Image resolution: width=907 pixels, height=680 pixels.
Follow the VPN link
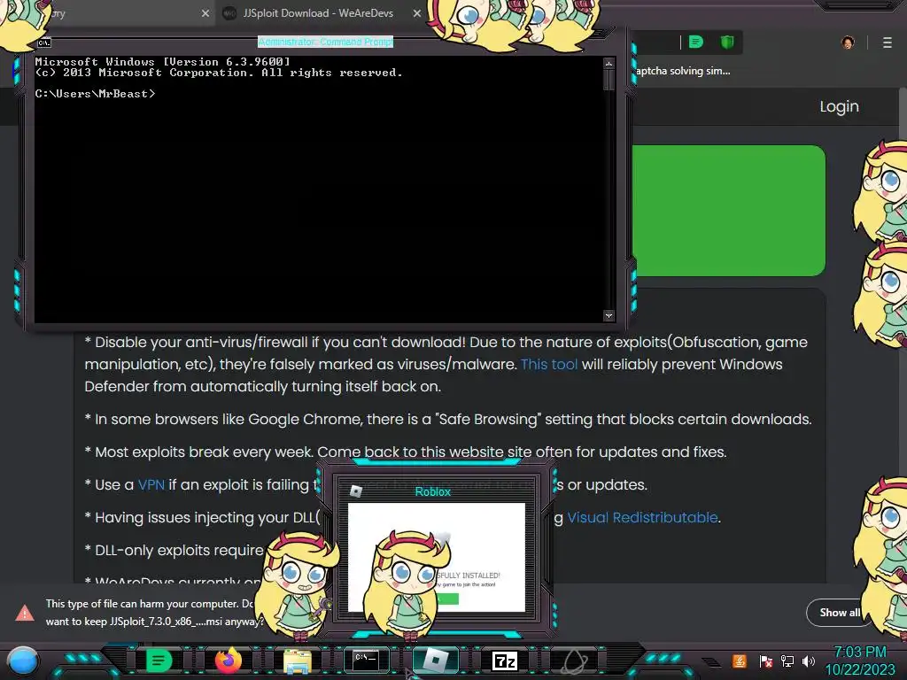pyautogui.click(x=151, y=484)
